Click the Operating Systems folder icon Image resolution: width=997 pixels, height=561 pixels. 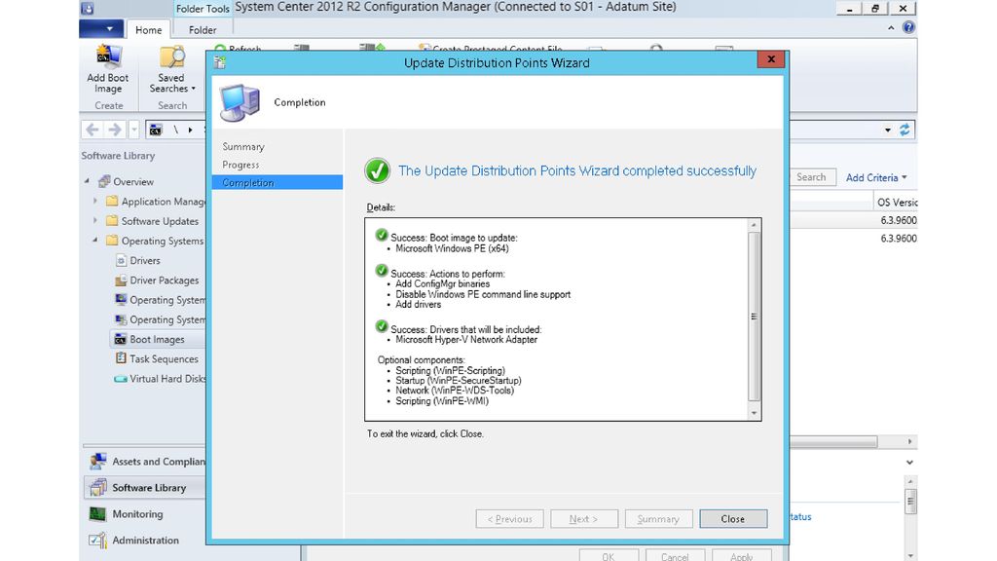point(112,241)
